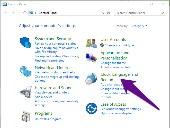Open Adjust commonly used mobility settings

(57, 103)
